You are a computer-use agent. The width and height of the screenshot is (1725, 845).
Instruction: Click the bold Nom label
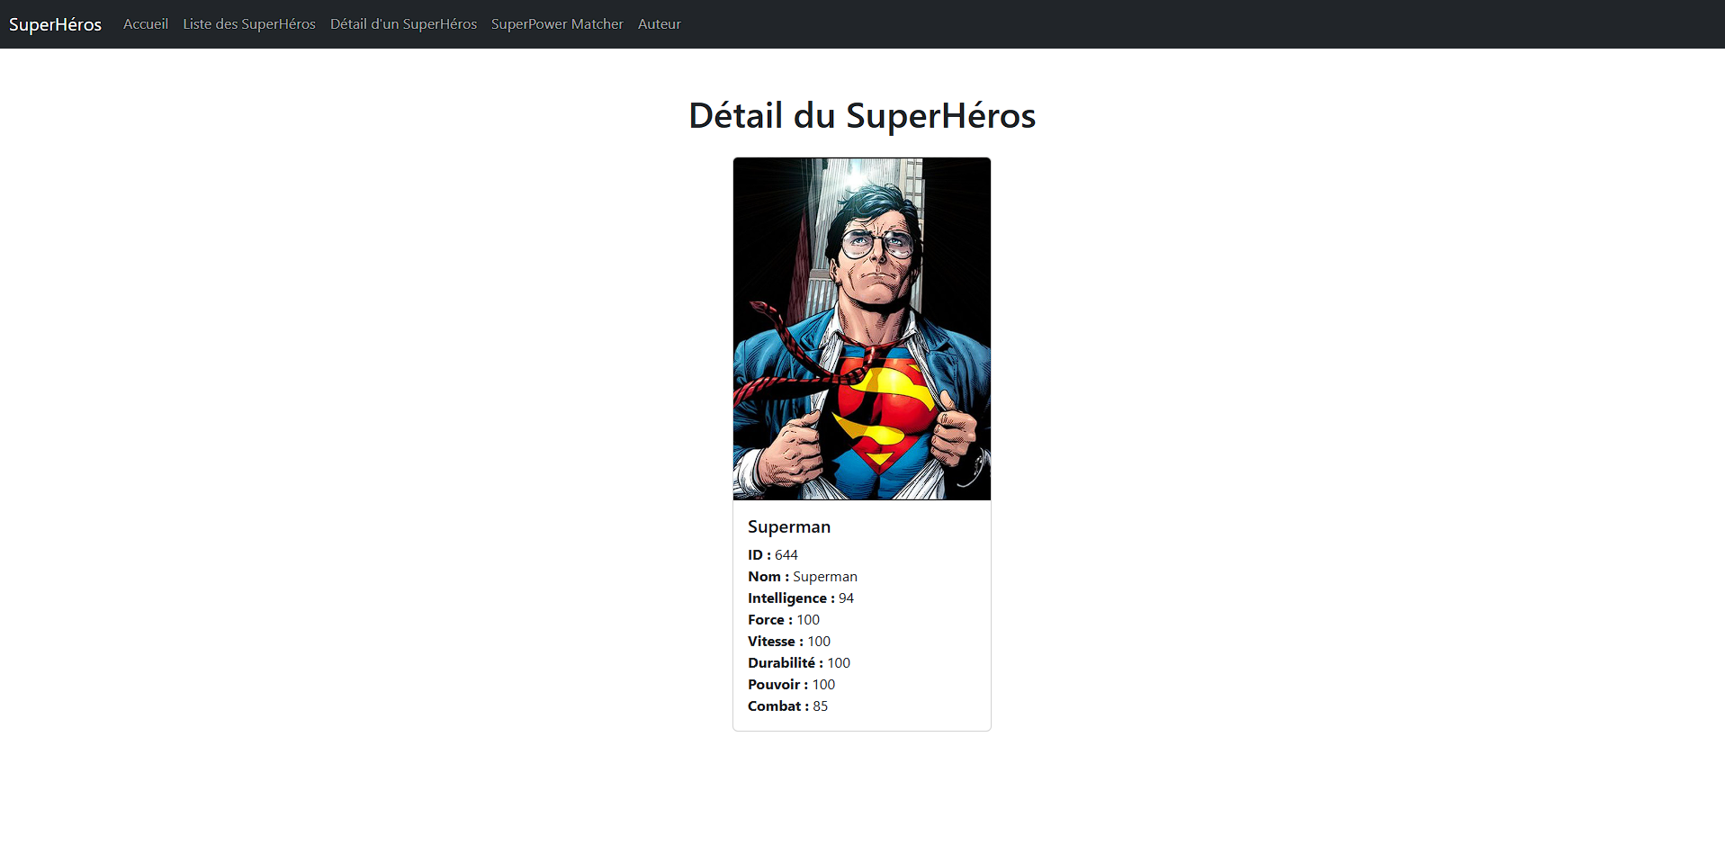tap(768, 577)
